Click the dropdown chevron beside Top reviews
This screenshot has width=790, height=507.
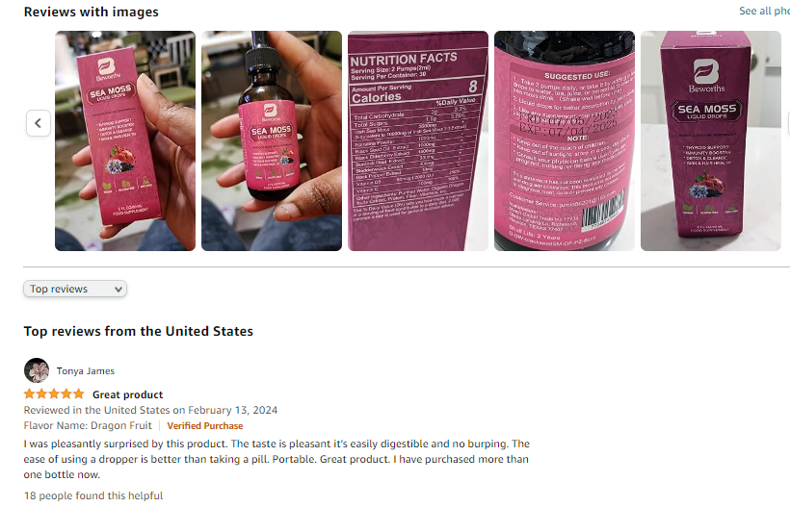[118, 290]
